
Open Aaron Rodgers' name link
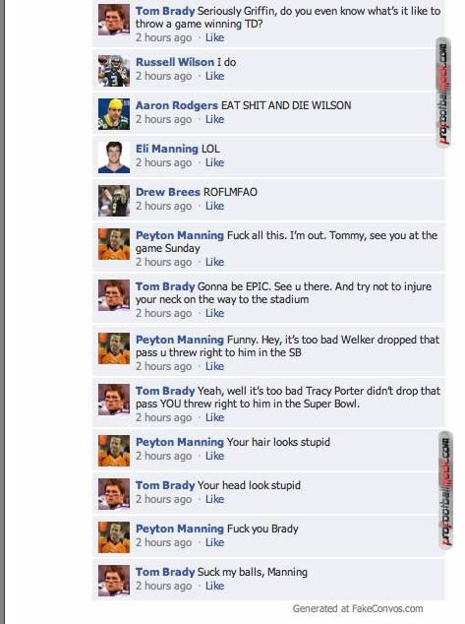(x=177, y=105)
